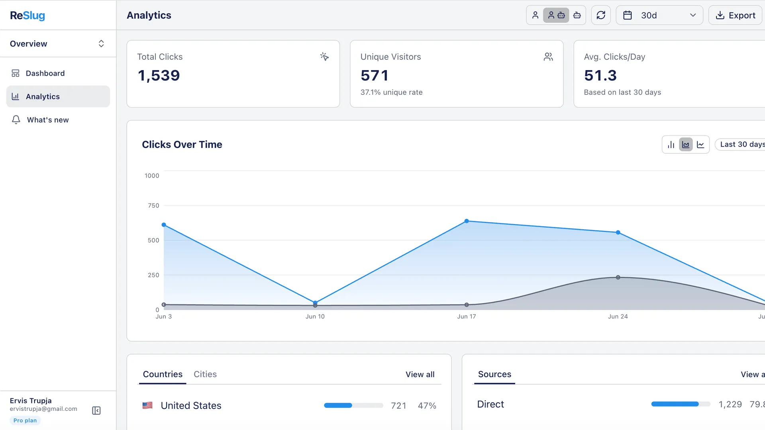Click the 721 clicks count
Screen dimensions: 765x430
click(x=398, y=405)
